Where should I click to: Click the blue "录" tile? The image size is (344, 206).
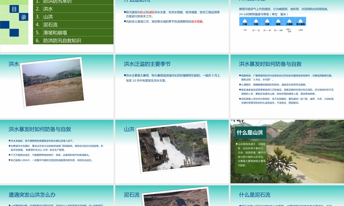click(23, 17)
